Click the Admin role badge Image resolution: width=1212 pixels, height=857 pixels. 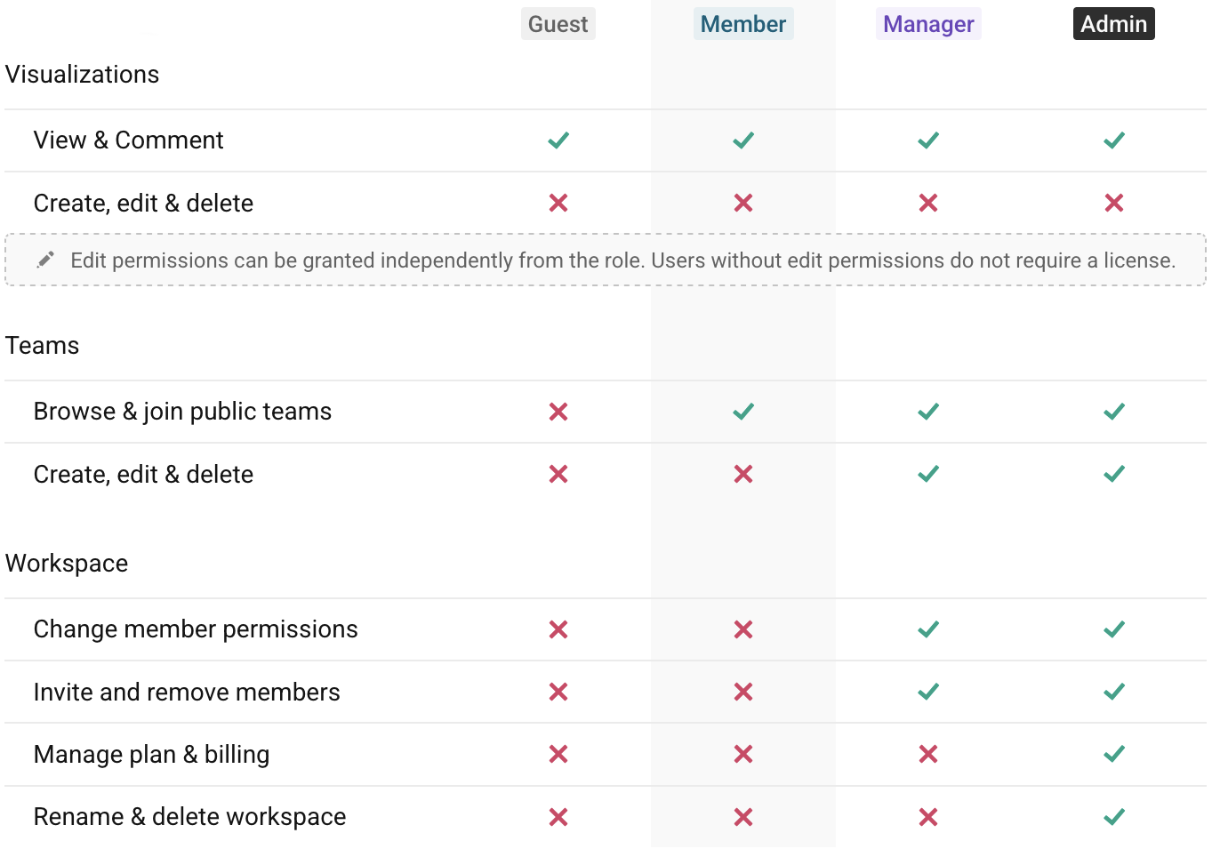pos(1113,24)
